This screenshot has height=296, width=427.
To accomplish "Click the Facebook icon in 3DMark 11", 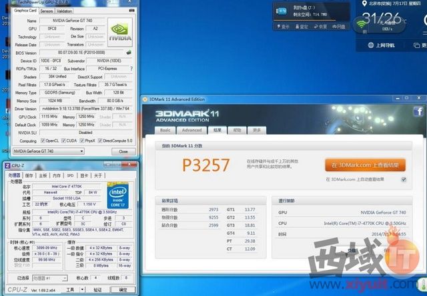I will tap(418, 111).
